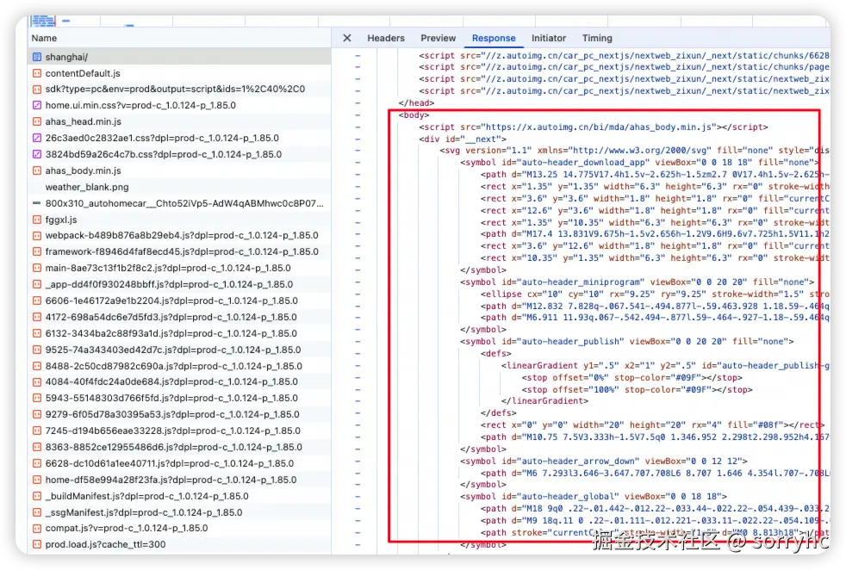
Task: Click the script icon beside 7245-d194b656eae33228.js
Action: (37, 431)
